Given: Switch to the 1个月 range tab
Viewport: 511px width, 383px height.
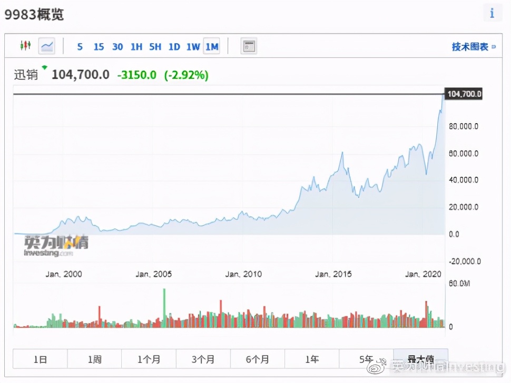Looking at the screenshot, I should point(149,359).
